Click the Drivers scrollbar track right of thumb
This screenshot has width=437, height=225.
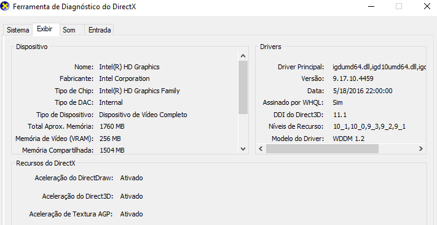(398, 149)
